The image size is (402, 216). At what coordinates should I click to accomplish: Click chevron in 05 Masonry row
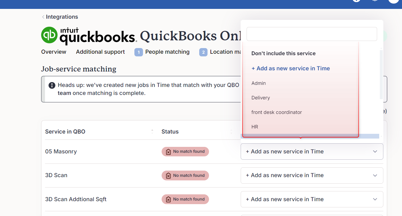tap(375, 152)
